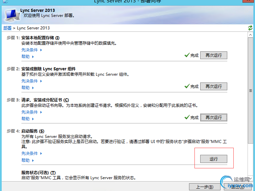Click the scrollbar up arrow

[x=250, y=35]
